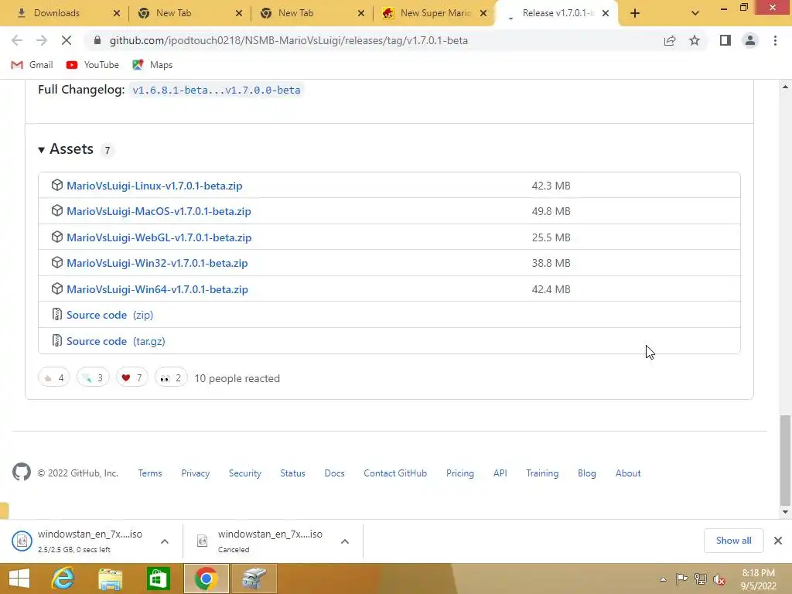This screenshot has height=594, width=792.
Task: Click file icon beside Source code zip
Action: (x=57, y=315)
